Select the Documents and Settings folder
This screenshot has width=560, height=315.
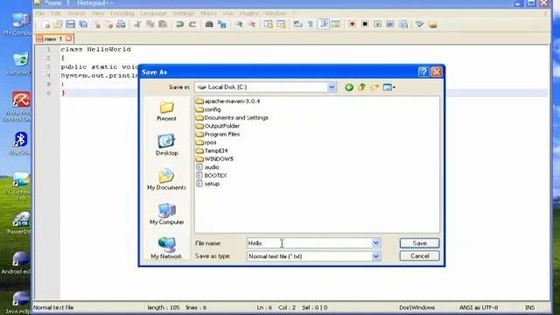[x=232, y=117]
